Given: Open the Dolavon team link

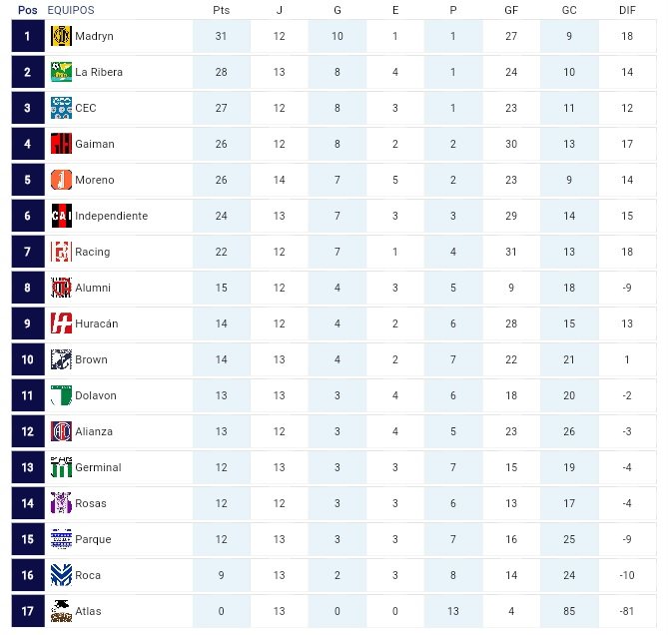Looking at the screenshot, I should click(96, 395).
